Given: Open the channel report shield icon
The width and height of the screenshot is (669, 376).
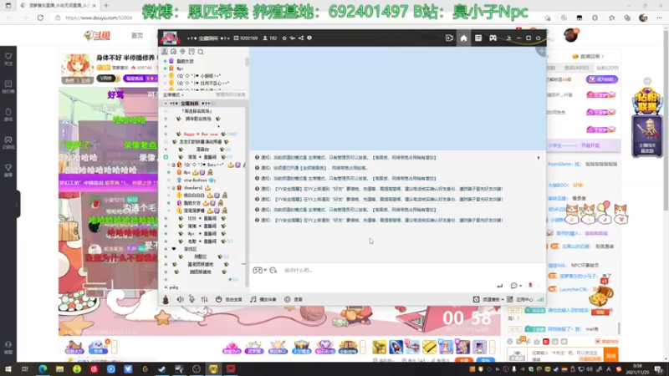Looking at the screenshot, I should (x=309, y=38).
